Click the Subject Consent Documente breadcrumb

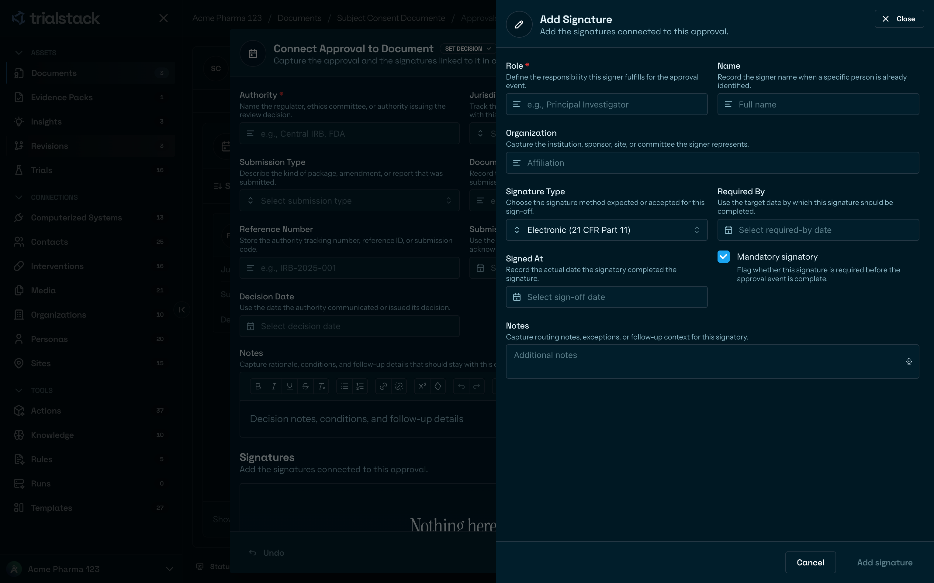click(391, 18)
